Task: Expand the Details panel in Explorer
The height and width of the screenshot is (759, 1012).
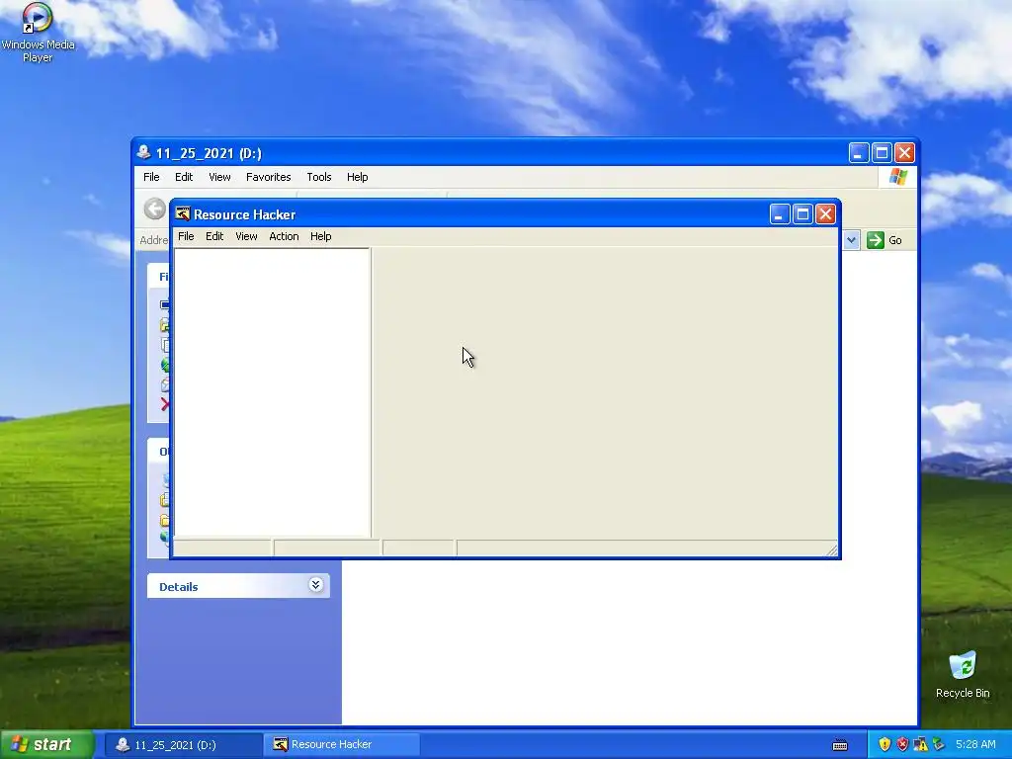Action: click(x=315, y=585)
